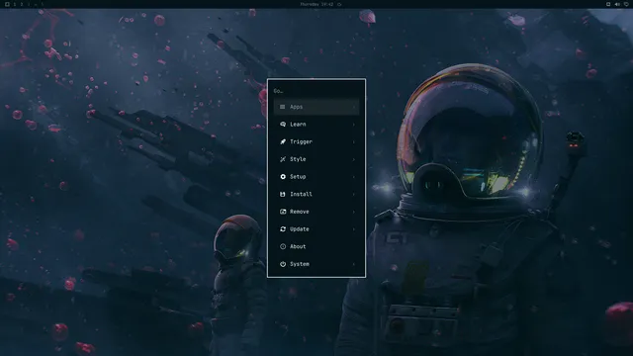
Task: Expand the Install submenu chevron
Action: pos(354,194)
